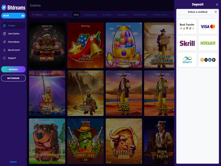Select Skrill as deposit method
Image resolution: width=221 pixels, height=166 pixels.
(x=187, y=43)
